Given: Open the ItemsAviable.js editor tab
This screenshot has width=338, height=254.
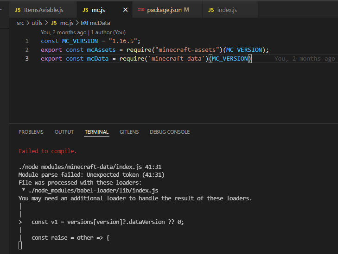Looking at the screenshot, I should [43, 10].
